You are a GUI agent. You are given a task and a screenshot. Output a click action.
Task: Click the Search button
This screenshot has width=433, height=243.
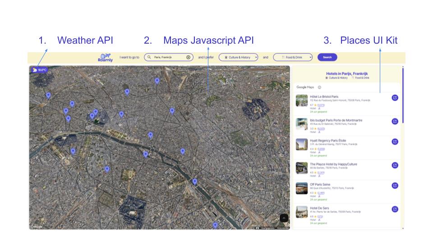pyautogui.click(x=327, y=57)
